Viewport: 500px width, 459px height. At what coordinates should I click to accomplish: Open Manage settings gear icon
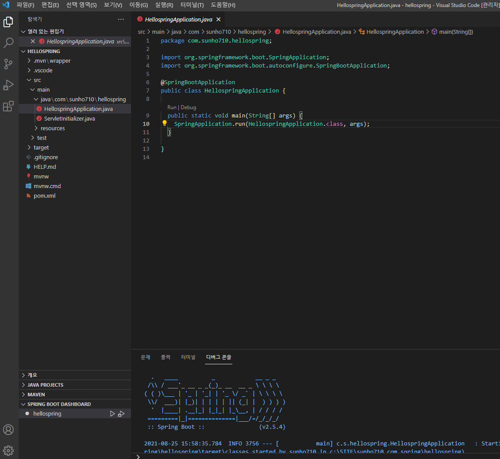pyautogui.click(x=8, y=450)
